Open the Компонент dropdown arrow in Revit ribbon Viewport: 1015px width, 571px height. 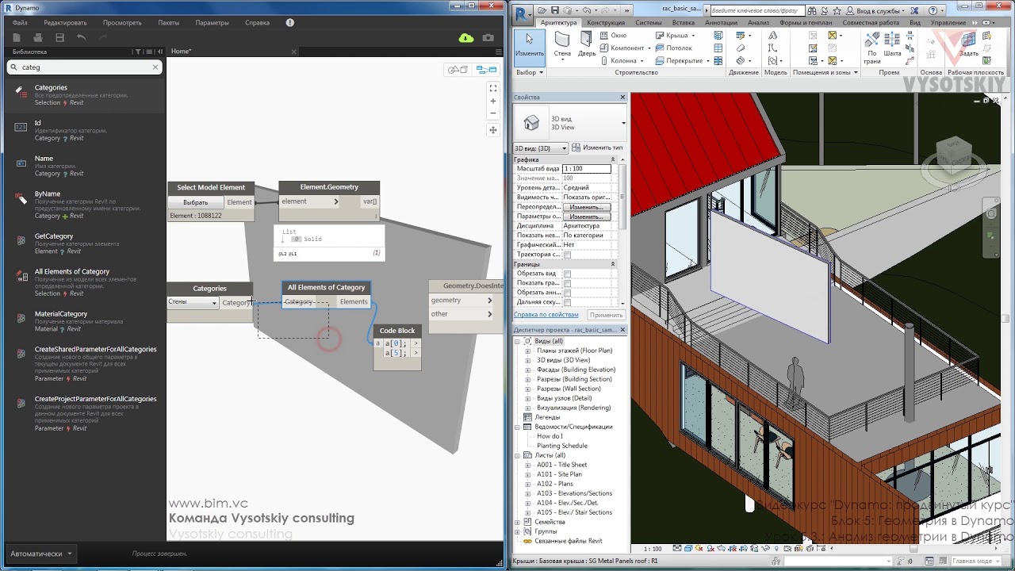pos(649,48)
